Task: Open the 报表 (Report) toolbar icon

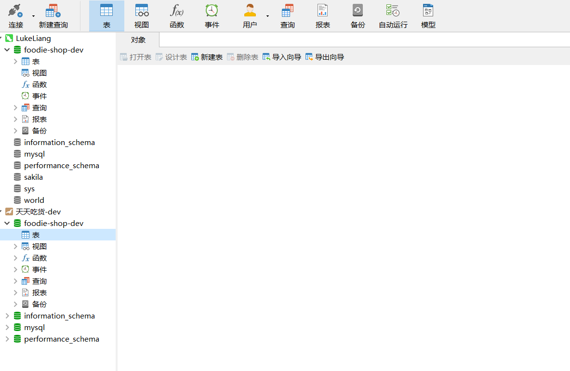Action: click(x=322, y=16)
